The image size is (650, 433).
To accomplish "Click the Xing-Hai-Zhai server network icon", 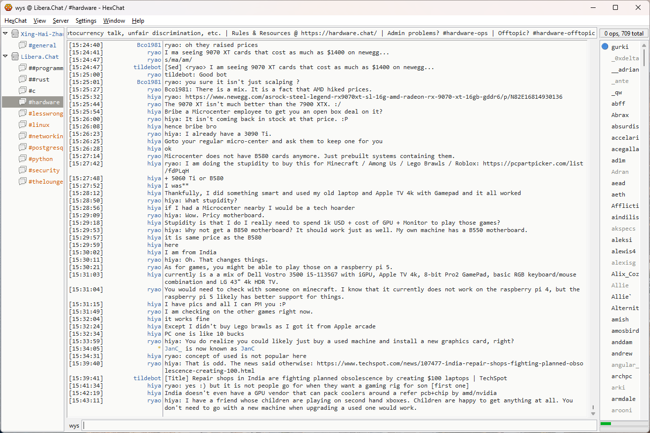I will (x=15, y=34).
